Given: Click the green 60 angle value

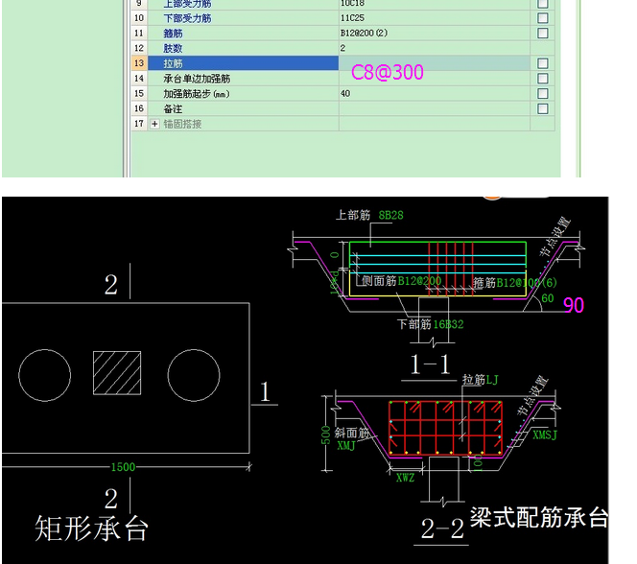Looking at the screenshot, I should click(547, 298).
